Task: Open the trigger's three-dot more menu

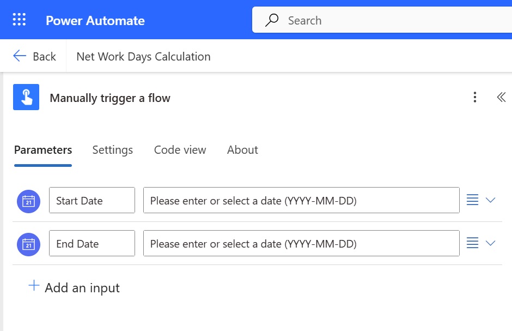Action: tap(475, 97)
